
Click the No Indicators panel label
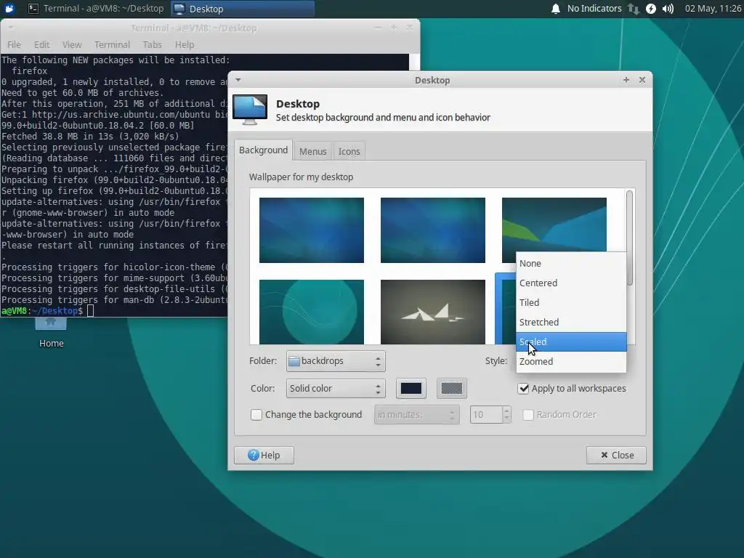(594, 9)
